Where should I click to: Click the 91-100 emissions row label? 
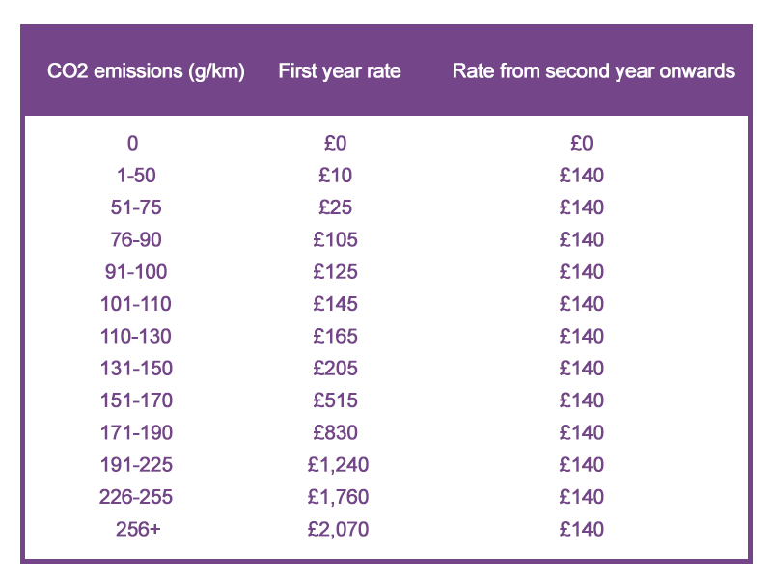click(x=133, y=271)
